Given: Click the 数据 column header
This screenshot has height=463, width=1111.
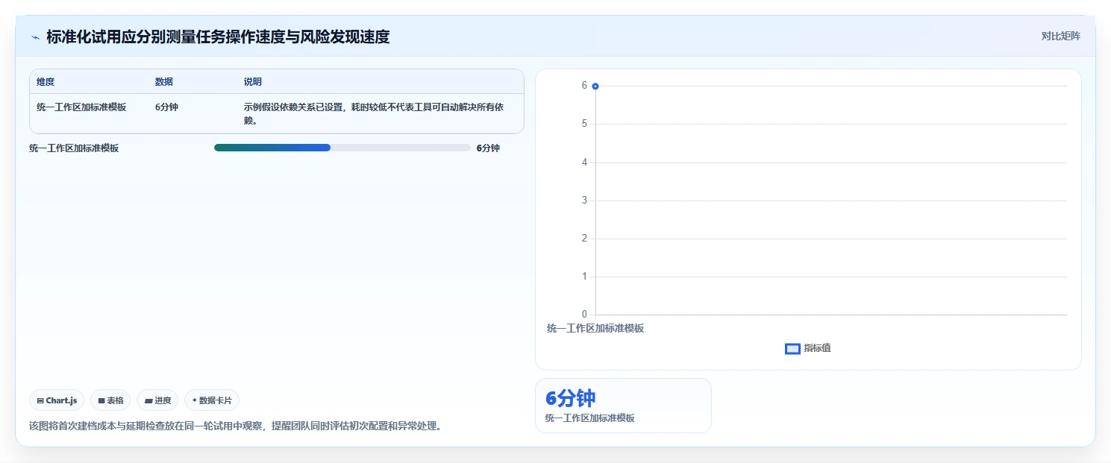Looking at the screenshot, I should pyautogui.click(x=164, y=82).
